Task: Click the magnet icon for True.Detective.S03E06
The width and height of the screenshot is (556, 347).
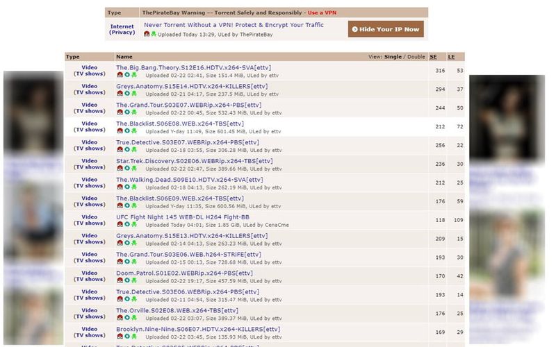Action: click(x=120, y=299)
